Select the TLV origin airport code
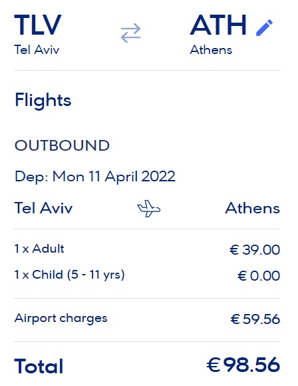298x386 pixels. (38, 25)
